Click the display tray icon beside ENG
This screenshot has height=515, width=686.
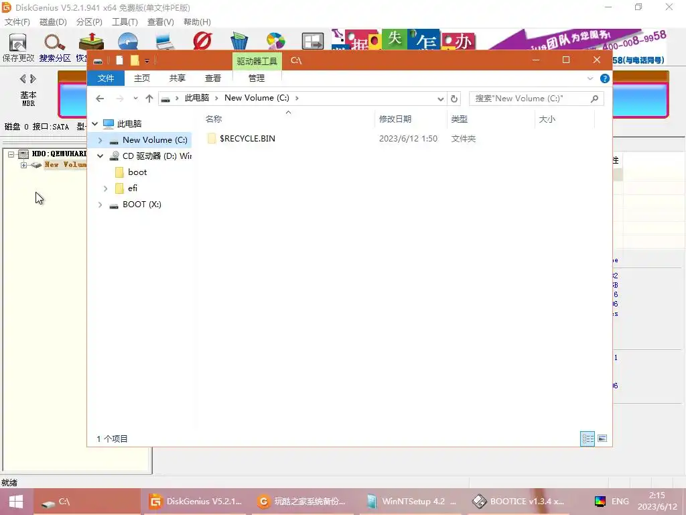(600, 502)
